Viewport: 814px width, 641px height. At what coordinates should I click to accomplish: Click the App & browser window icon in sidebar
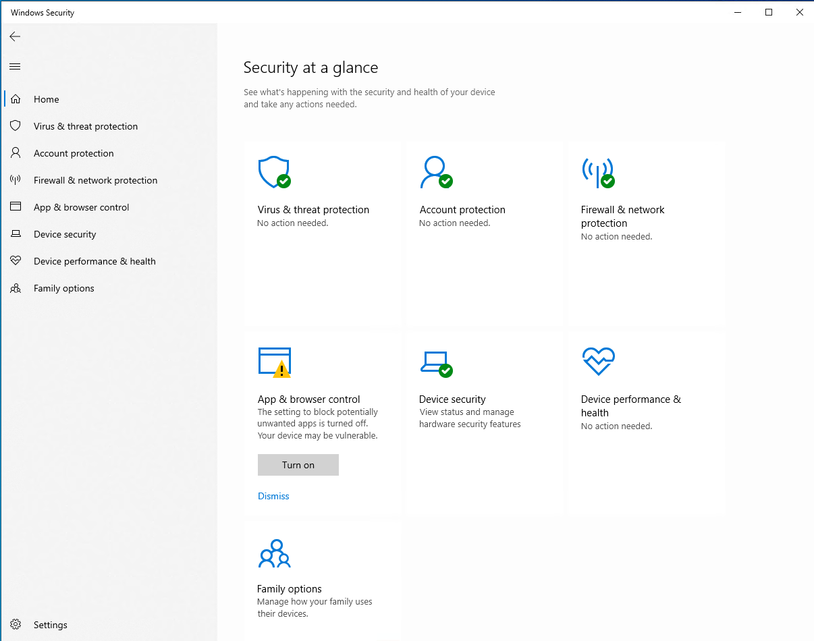[16, 207]
